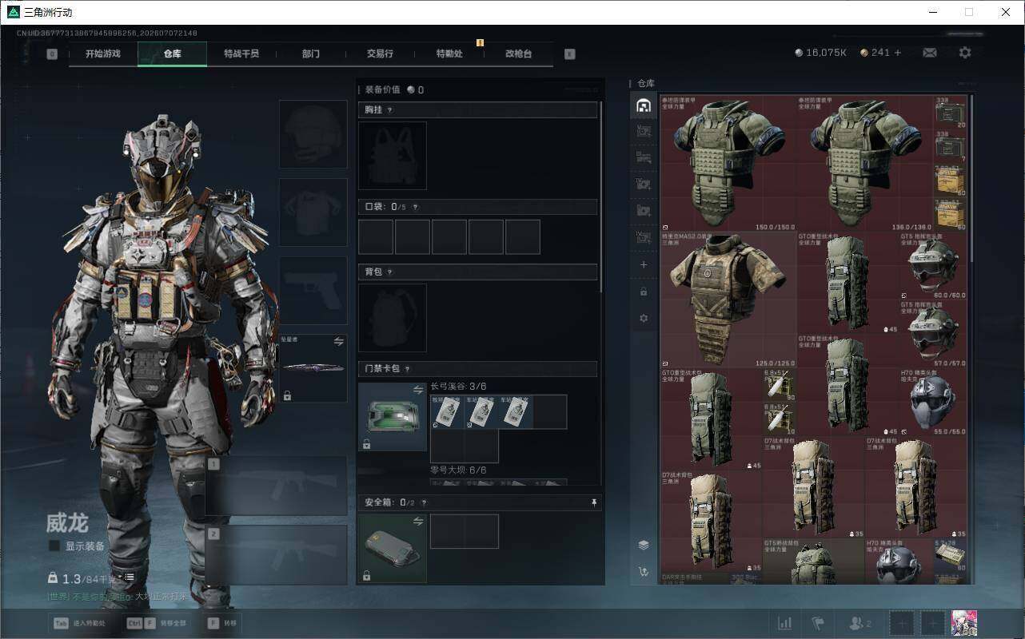Click swap arrows on safe box

pyautogui.click(x=418, y=522)
